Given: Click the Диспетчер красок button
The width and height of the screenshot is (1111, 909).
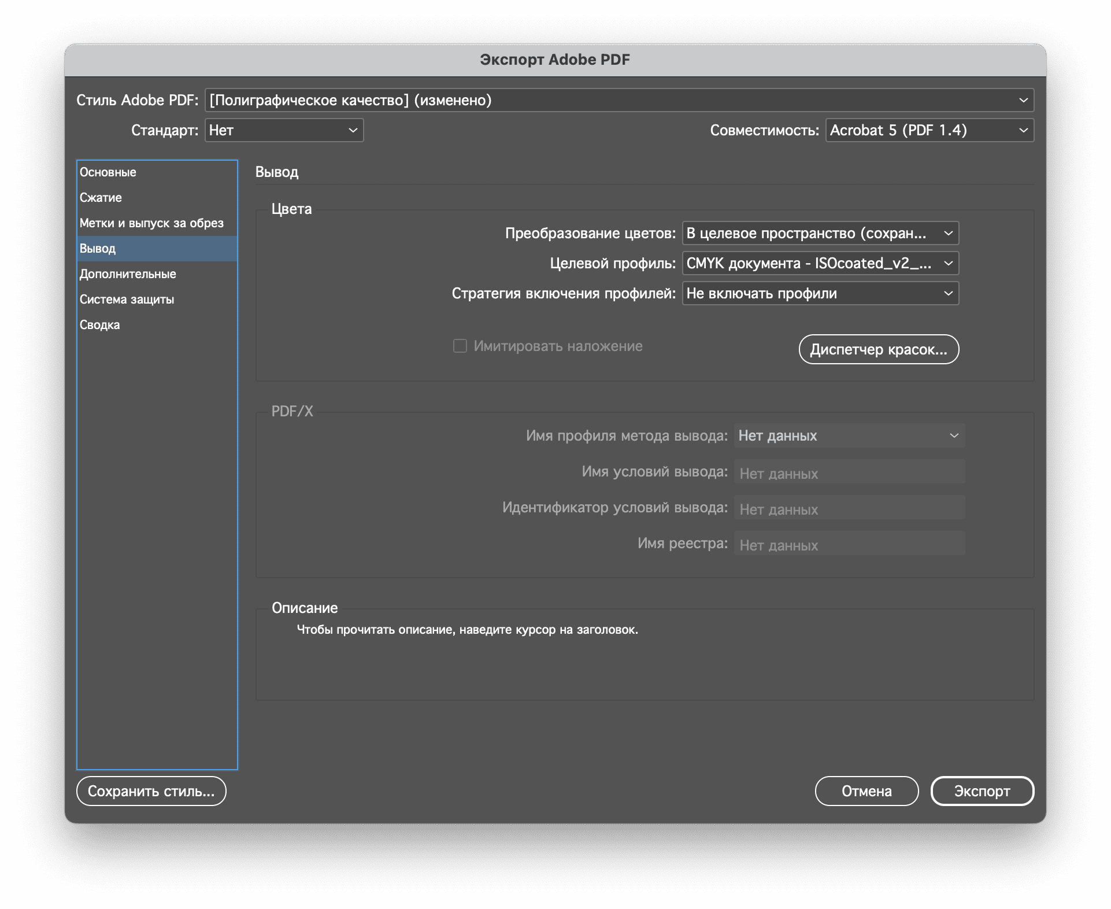Looking at the screenshot, I should tap(879, 349).
